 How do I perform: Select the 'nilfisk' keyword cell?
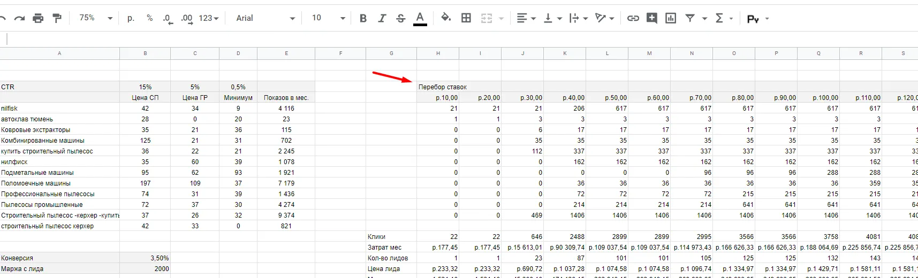click(x=59, y=108)
